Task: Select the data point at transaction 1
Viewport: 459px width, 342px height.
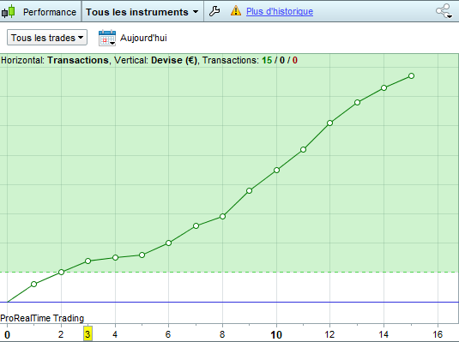Action: tap(34, 284)
